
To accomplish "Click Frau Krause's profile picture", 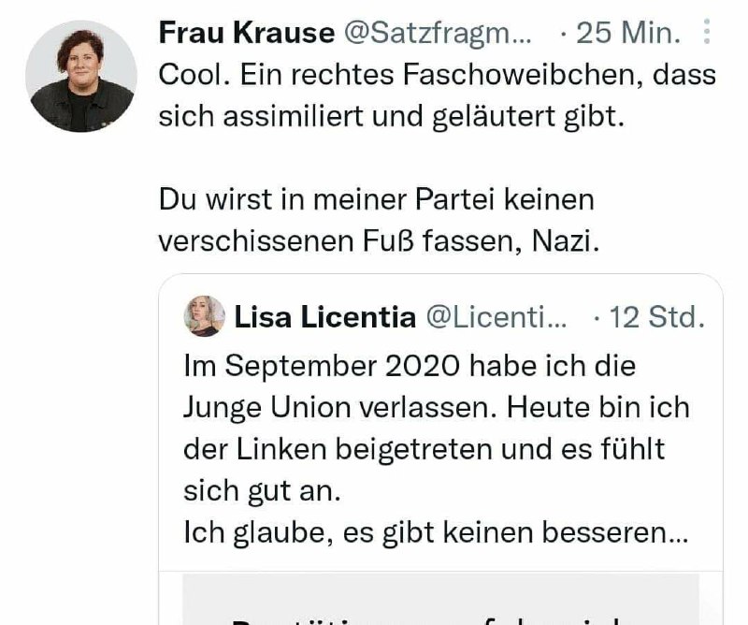I will (x=81, y=76).
